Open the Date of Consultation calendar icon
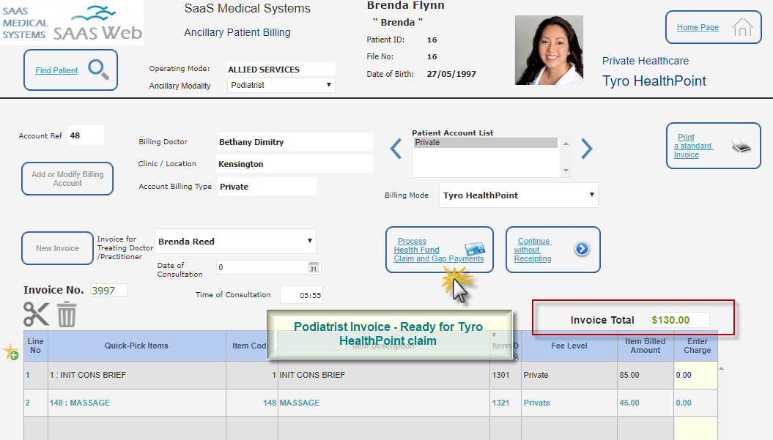This screenshot has width=773, height=440. 314,267
